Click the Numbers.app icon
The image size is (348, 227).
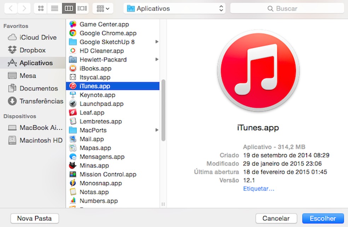coord(73,201)
